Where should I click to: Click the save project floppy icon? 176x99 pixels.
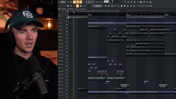click(x=141, y=2)
